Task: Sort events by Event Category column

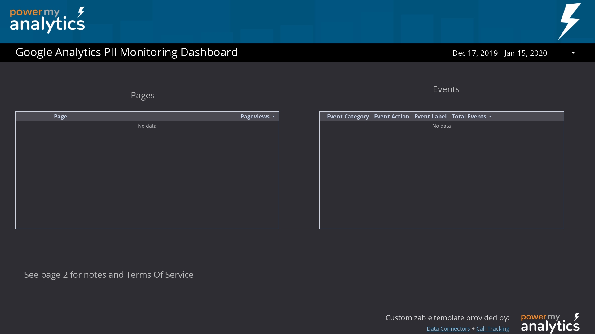Action: [x=348, y=117]
